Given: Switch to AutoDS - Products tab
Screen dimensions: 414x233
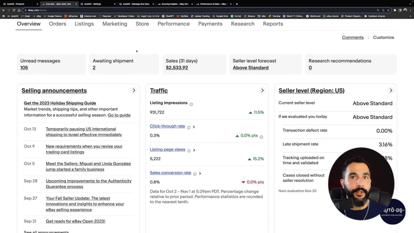Looking at the screenshot, I should tap(20, 4).
